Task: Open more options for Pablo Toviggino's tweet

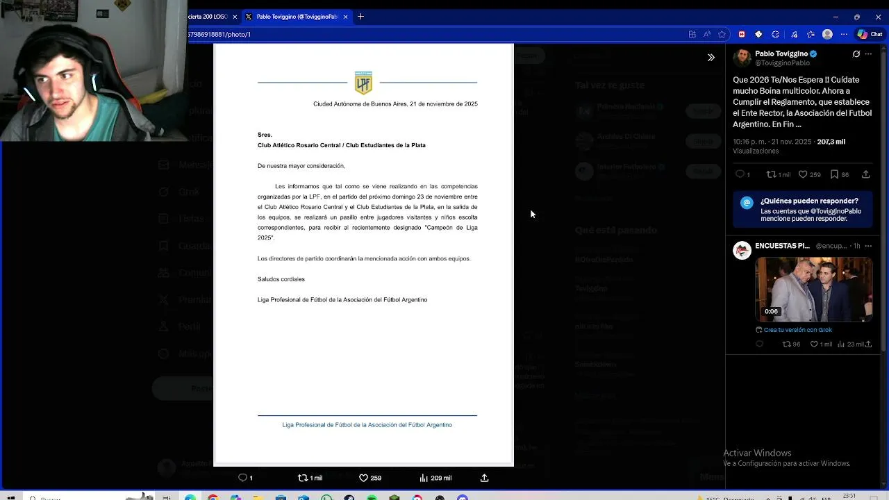Action: click(x=868, y=53)
